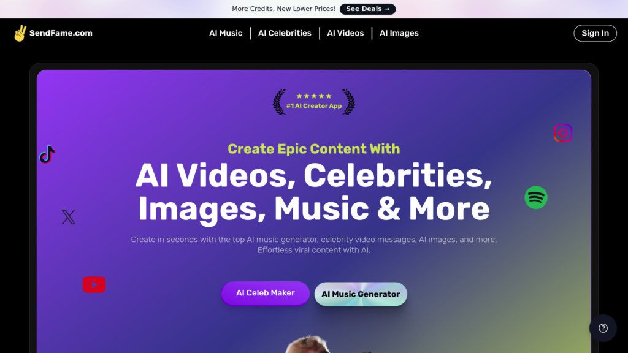The width and height of the screenshot is (628, 353).
Task: Click the five-star rating row
Action: coord(314,96)
